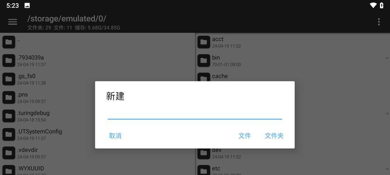The height and width of the screenshot is (175, 390).
Task: Tap the parent directory folder icon
Action: pyautogui.click(x=9, y=42)
